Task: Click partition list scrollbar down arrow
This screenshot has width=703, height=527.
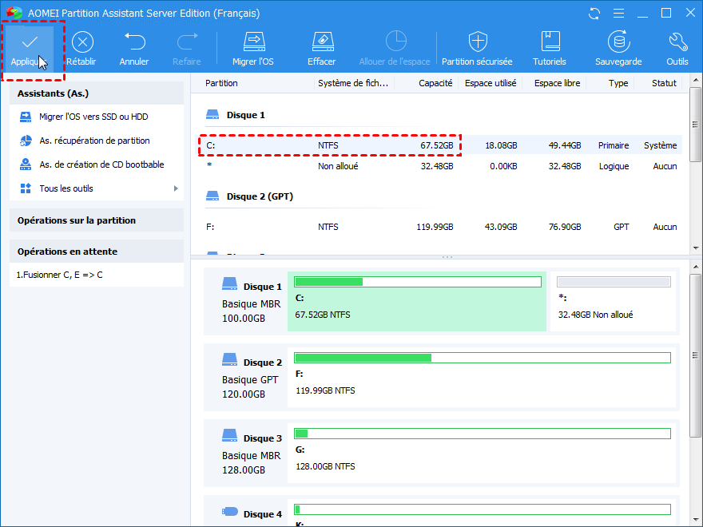Action: (695, 248)
